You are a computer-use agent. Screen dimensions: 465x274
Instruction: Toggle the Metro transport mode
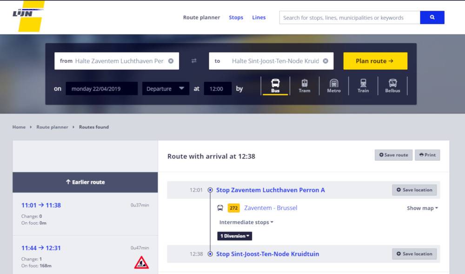[x=333, y=86]
